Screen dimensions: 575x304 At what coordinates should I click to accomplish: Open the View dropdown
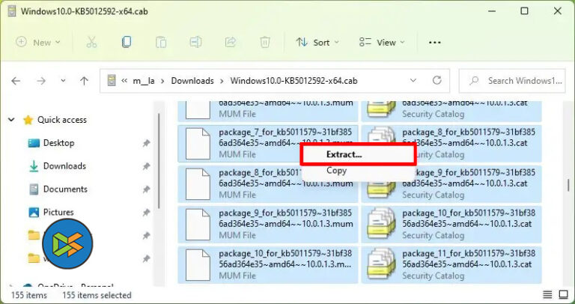(x=381, y=42)
